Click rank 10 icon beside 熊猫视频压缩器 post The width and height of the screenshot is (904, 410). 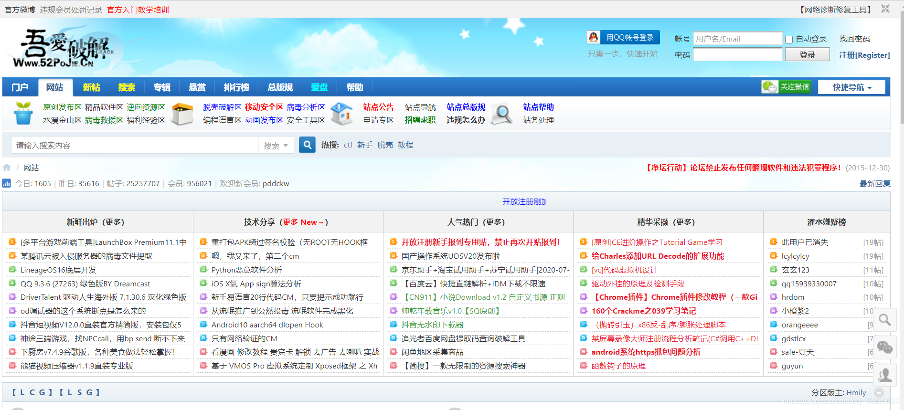point(12,366)
